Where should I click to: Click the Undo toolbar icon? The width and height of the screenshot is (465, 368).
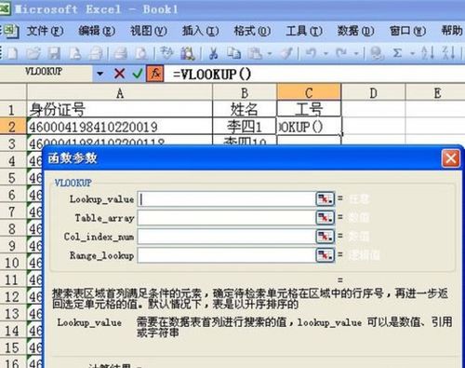point(312,53)
